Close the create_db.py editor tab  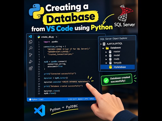tap(56, 37)
